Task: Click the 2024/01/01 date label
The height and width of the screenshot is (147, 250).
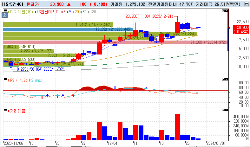Action: (x=216, y=143)
